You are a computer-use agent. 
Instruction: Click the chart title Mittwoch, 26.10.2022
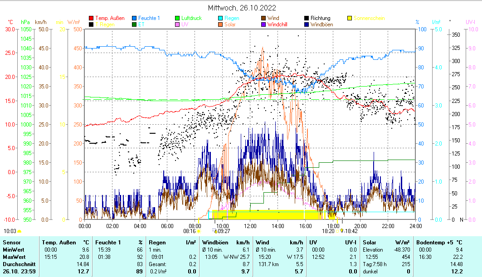pos(242,8)
